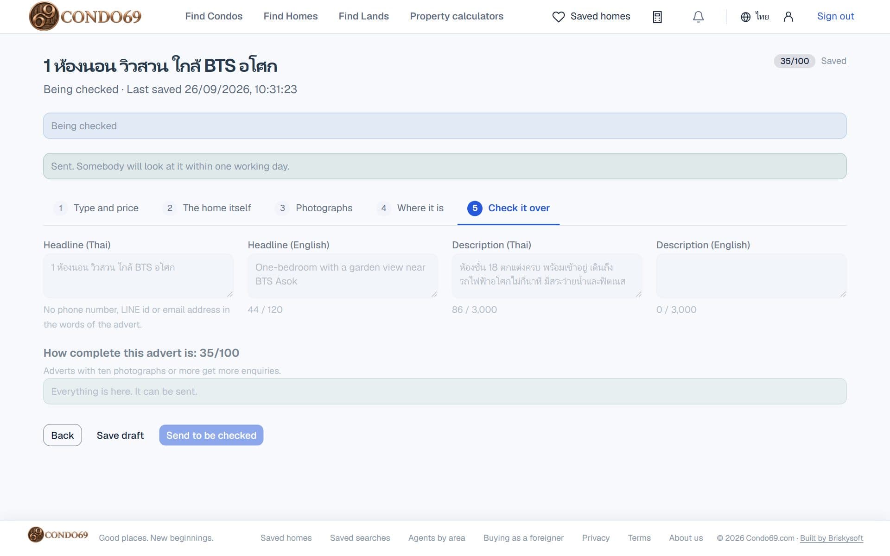Click the '0 / 3,000' character counter

point(676,310)
